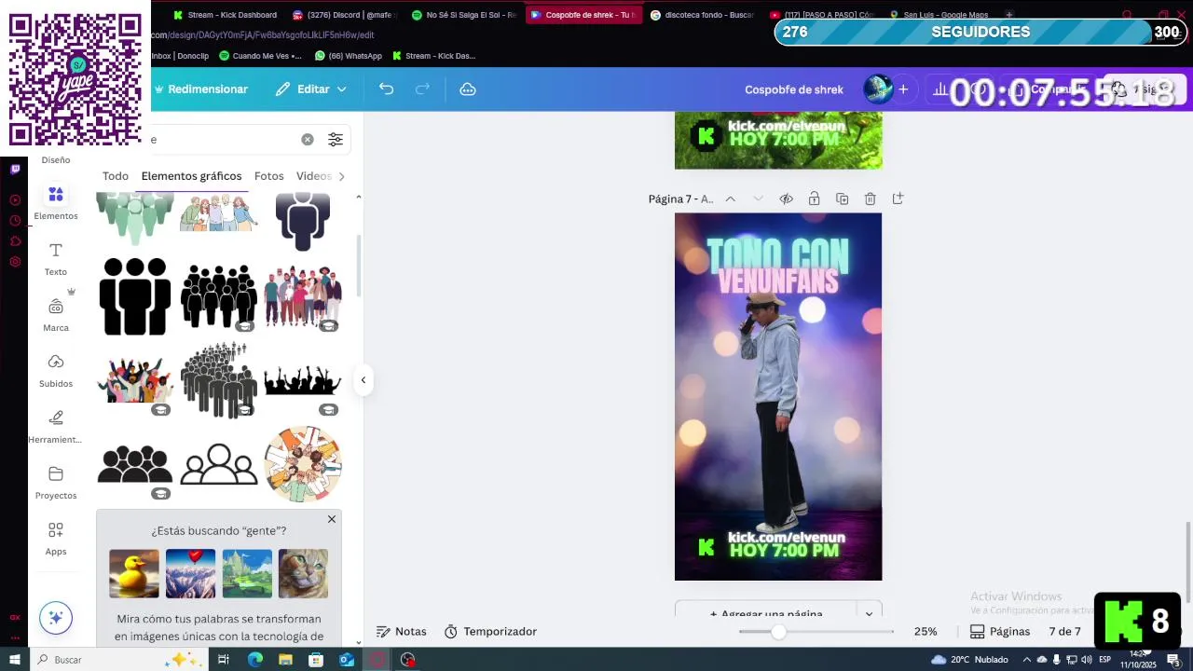Clear the elements search field
The image size is (1193, 671).
click(x=308, y=139)
